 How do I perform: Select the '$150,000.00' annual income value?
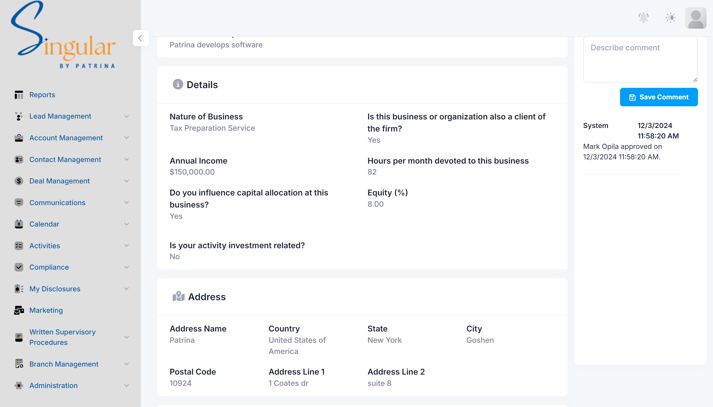click(x=192, y=172)
